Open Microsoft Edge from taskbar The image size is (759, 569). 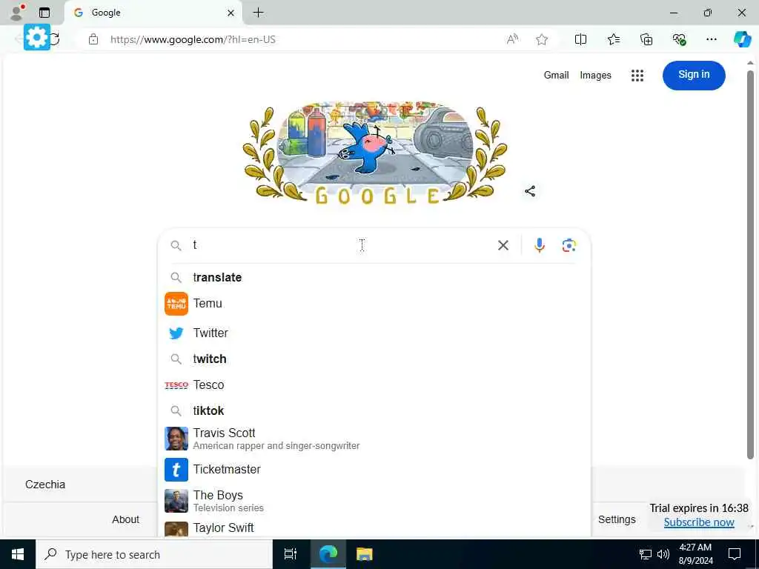point(328,554)
